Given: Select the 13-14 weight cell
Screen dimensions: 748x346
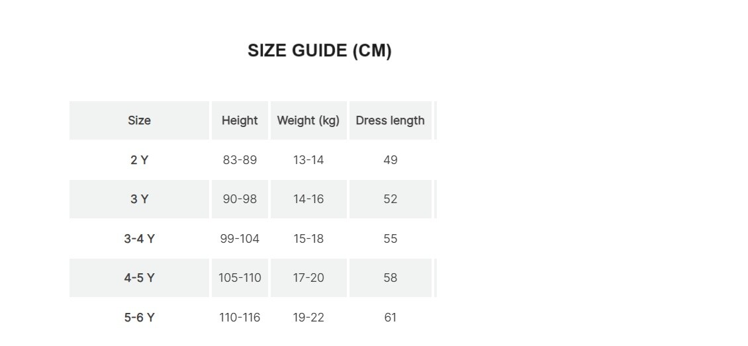Looking at the screenshot, I should point(308,160).
